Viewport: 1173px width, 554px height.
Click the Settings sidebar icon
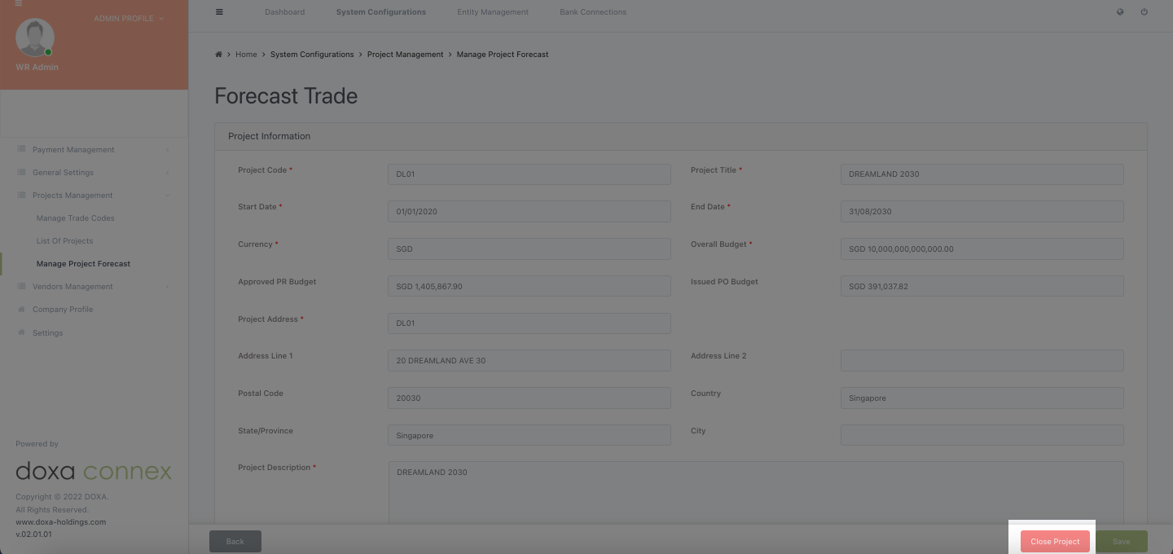tap(21, 332)
